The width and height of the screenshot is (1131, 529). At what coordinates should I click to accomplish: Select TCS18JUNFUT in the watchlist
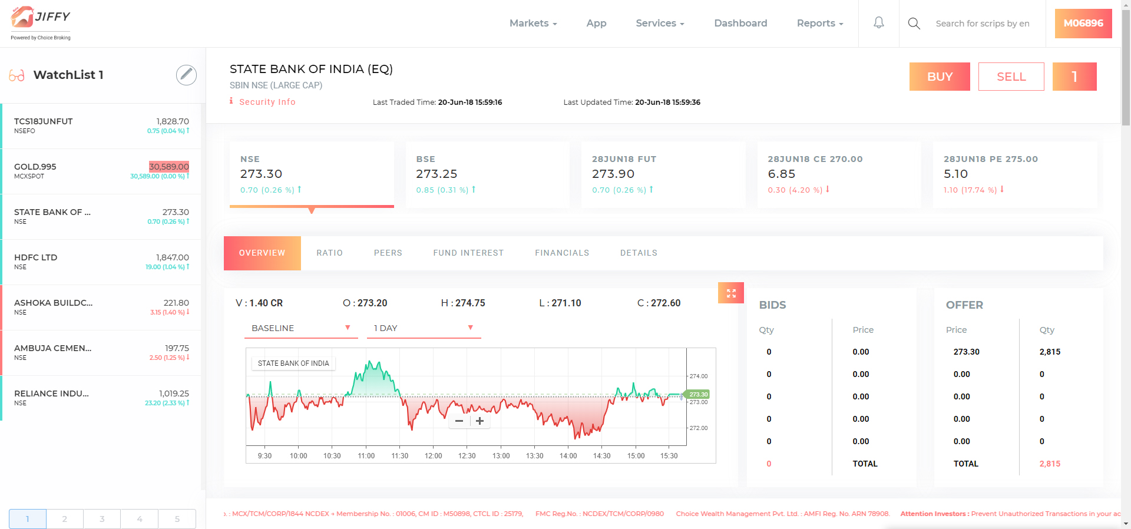[x=101, y=126]
